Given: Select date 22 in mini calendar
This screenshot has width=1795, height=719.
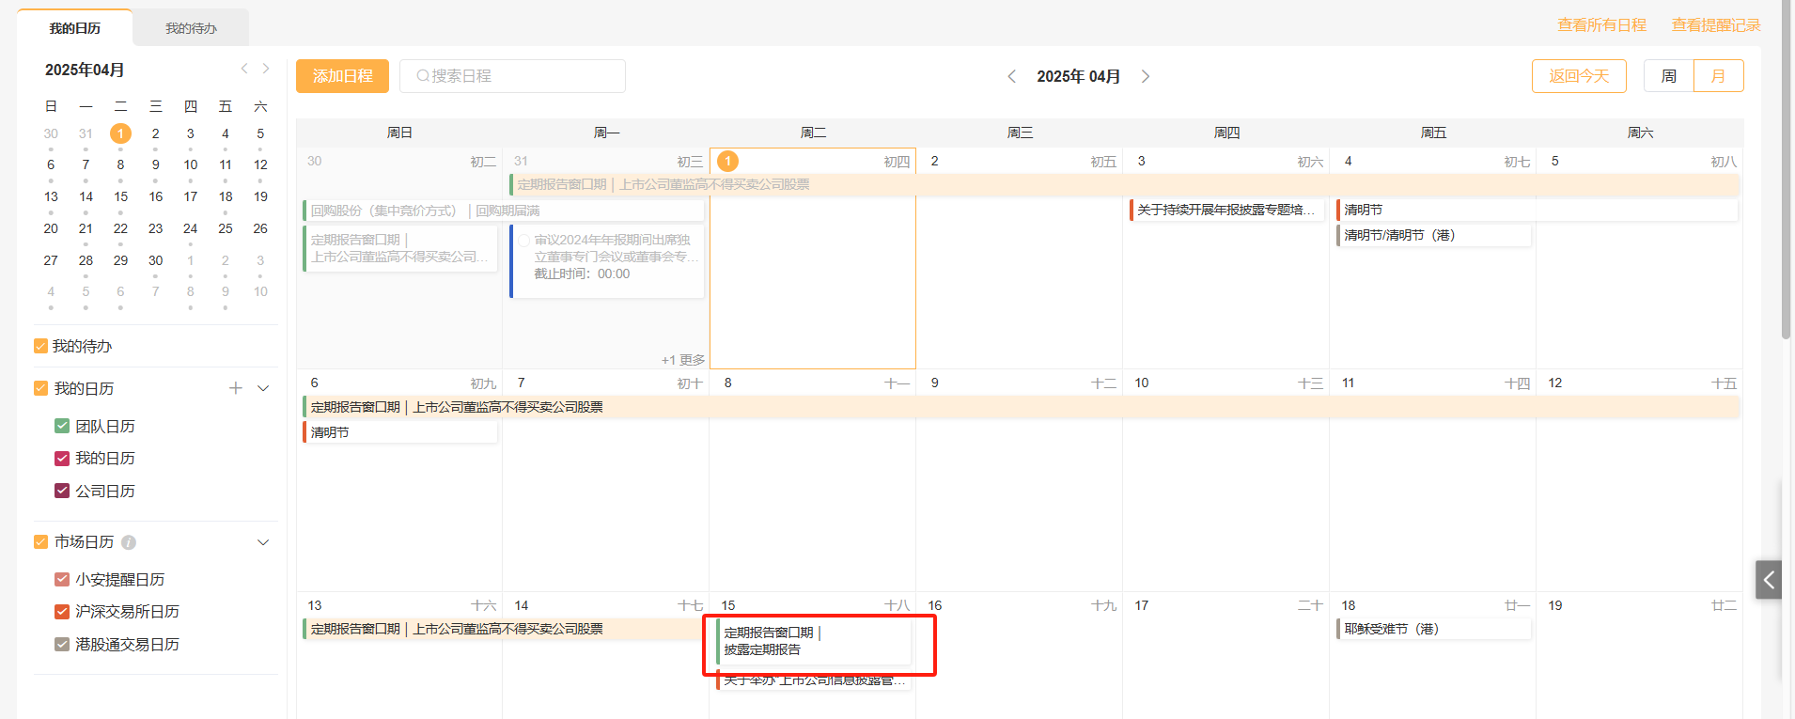Looking at the screenshot, I should click(120, 228).
